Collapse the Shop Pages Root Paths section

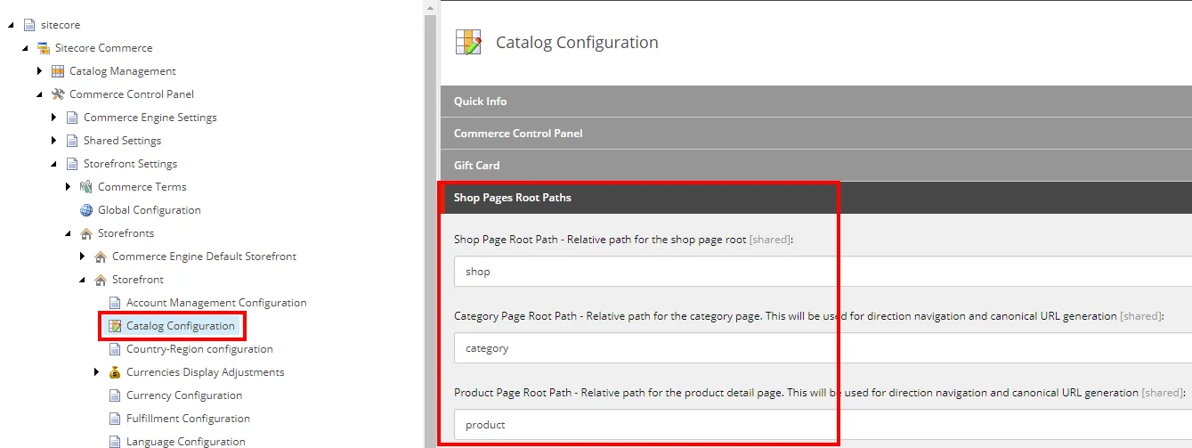(815, 198)
